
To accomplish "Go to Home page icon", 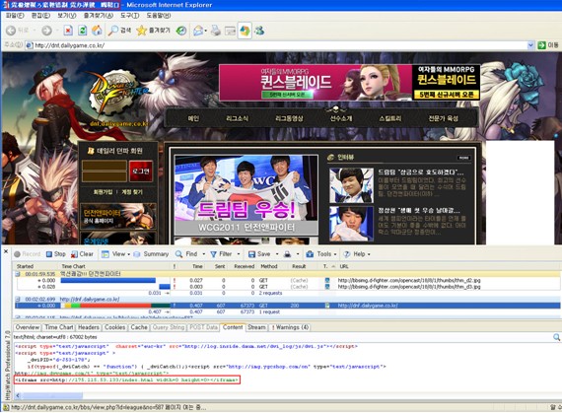I will coord(97,31).
